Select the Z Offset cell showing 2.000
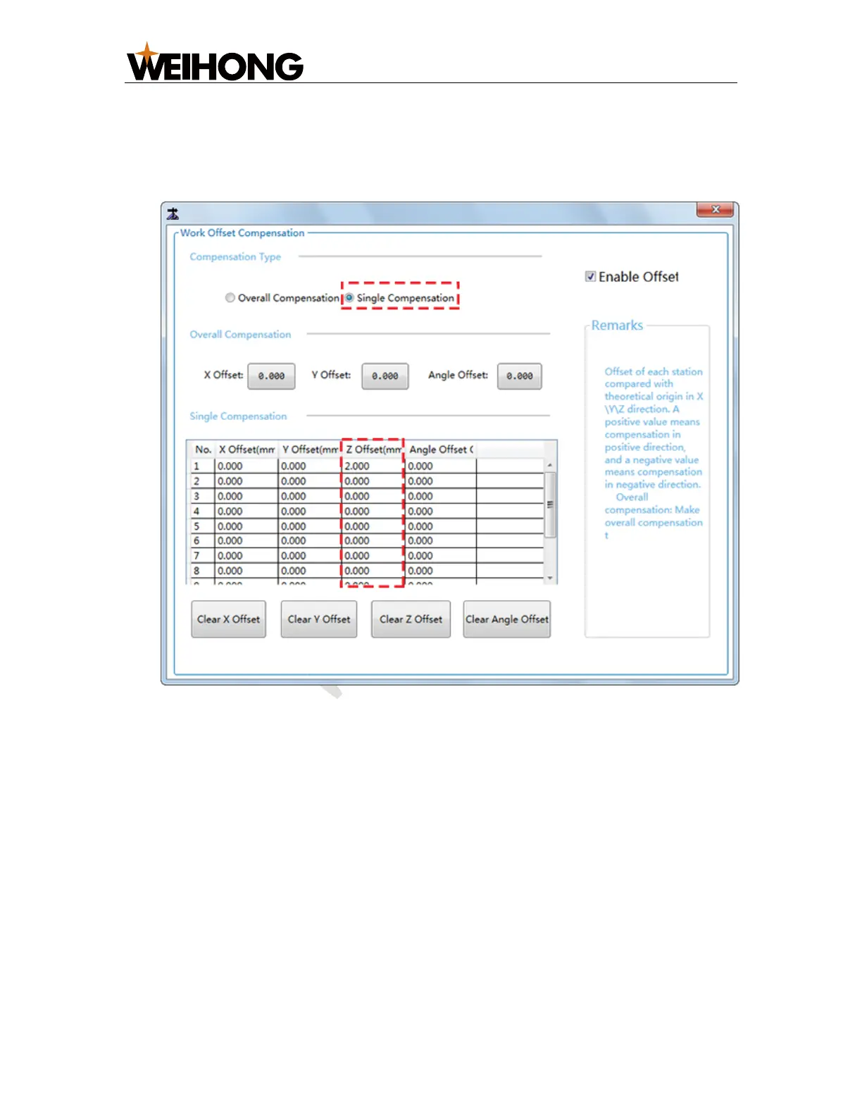The height and width of the screenshot is (1116, 862). (x=373, y=466)
